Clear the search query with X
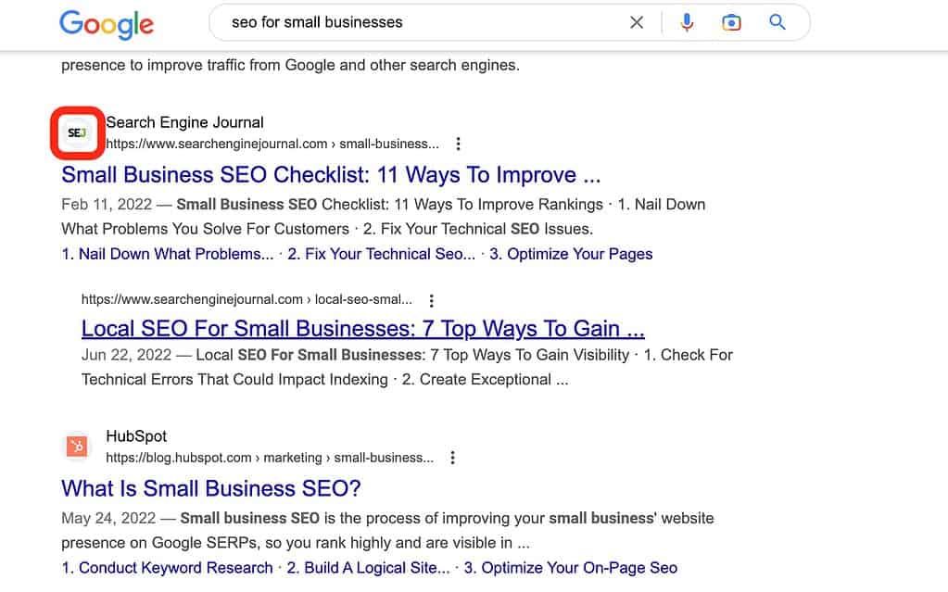The width and height of the screenshot is (948, 592). click(x=637, y=22)
